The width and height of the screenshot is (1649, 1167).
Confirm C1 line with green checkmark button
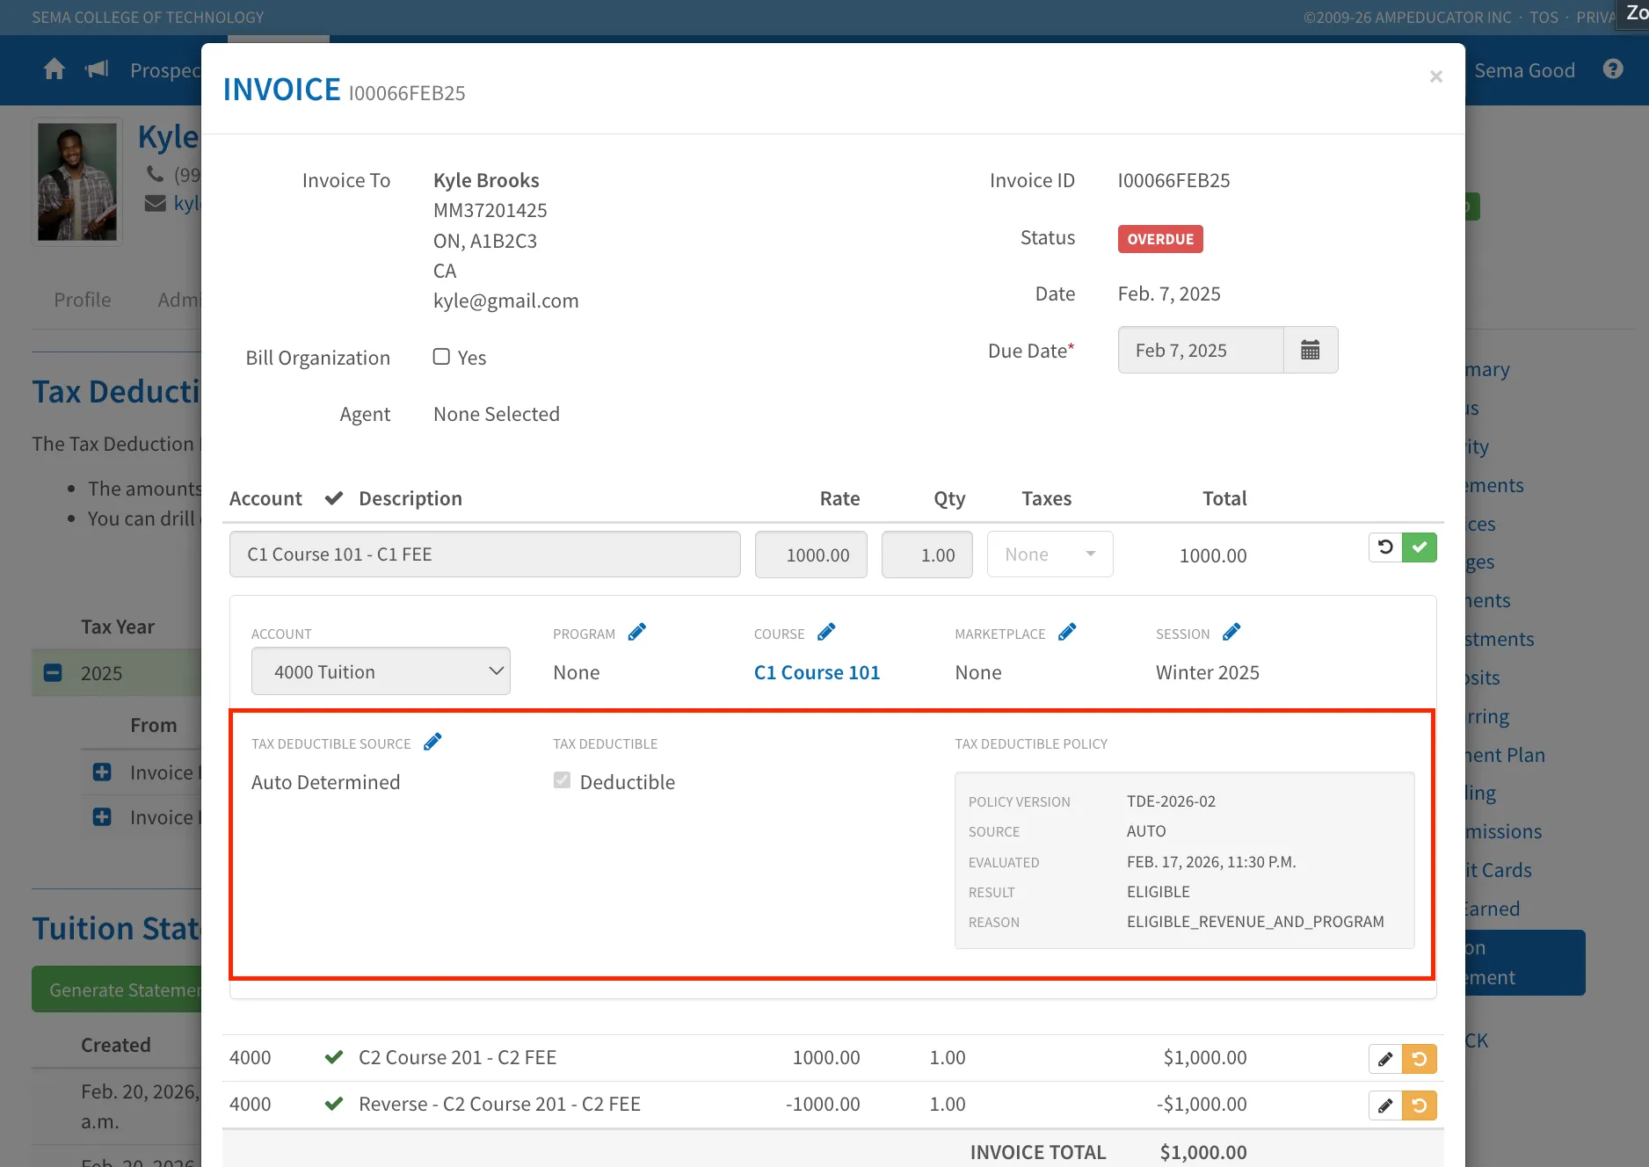coord(1420,547)
